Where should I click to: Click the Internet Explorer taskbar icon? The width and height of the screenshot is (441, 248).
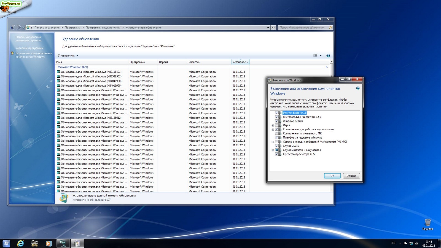[20, 243]
